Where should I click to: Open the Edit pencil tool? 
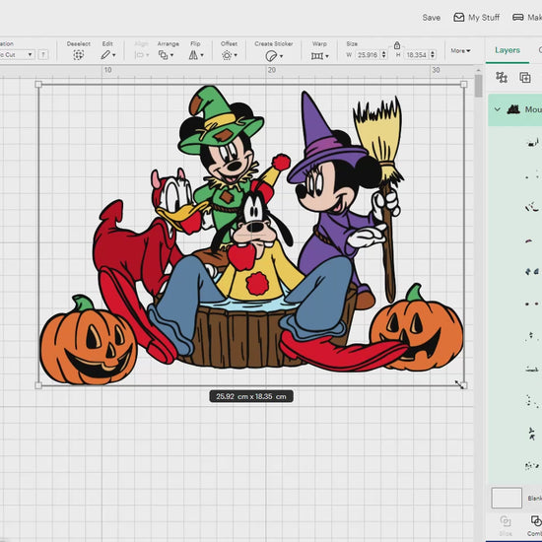[105, 55]
